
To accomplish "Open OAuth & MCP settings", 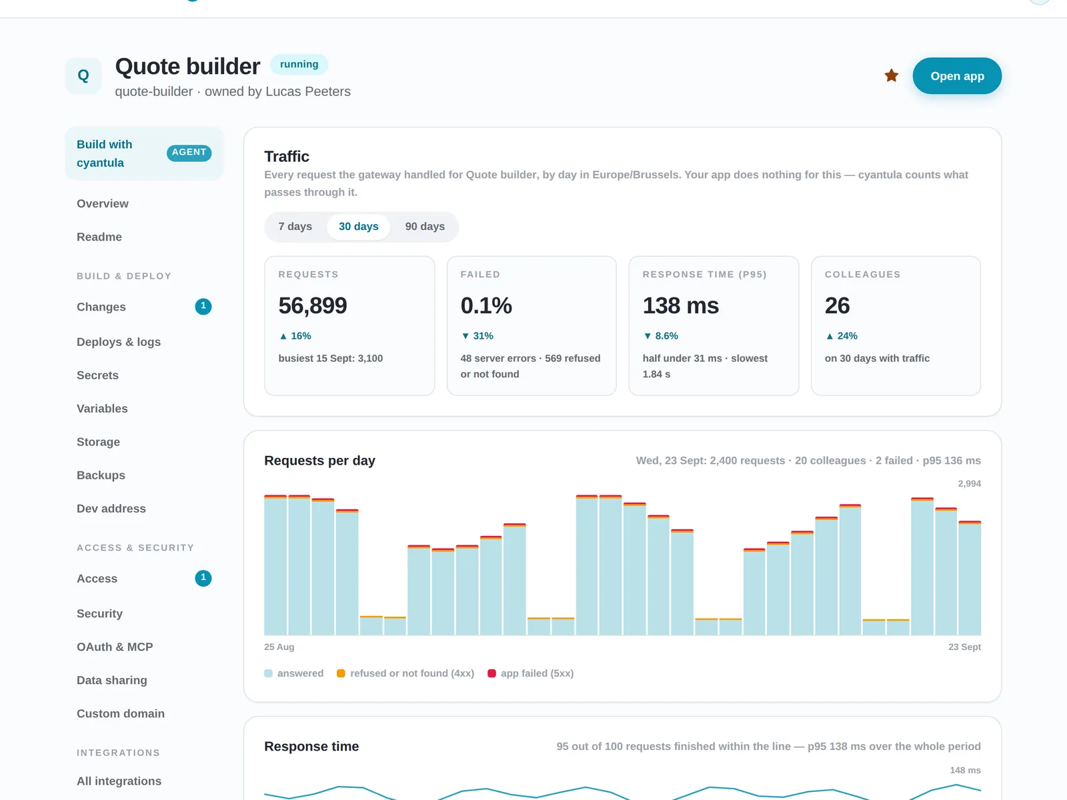I will coord(144,647).
